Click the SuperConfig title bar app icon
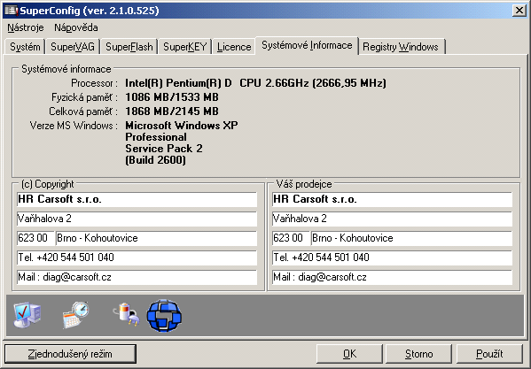 click(11, 11)
